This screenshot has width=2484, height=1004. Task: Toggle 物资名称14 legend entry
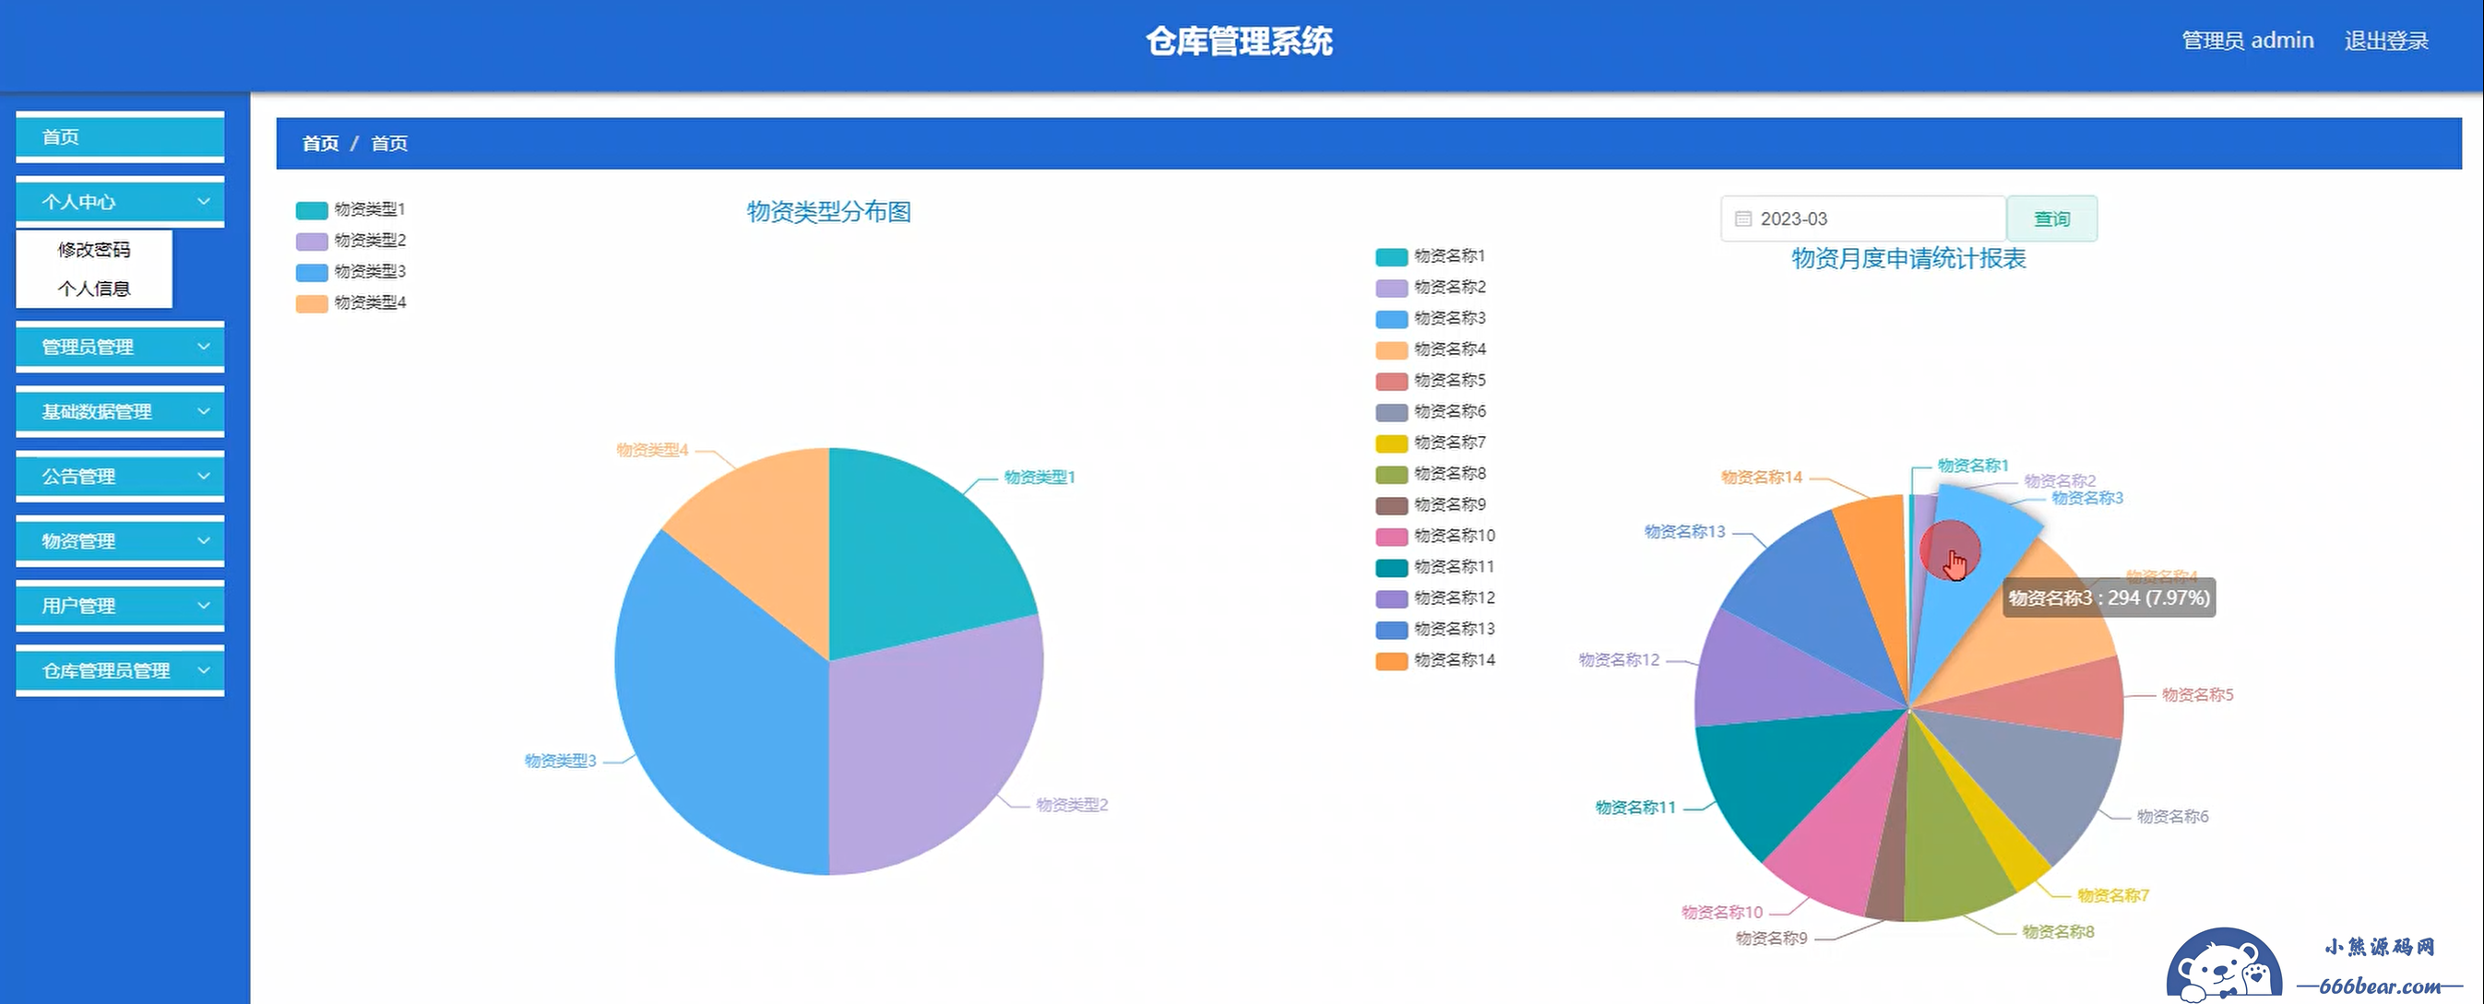(1435, 660)
